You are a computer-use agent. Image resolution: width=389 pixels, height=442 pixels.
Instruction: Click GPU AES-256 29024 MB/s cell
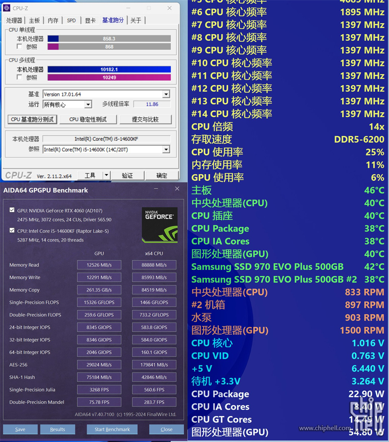99,365
